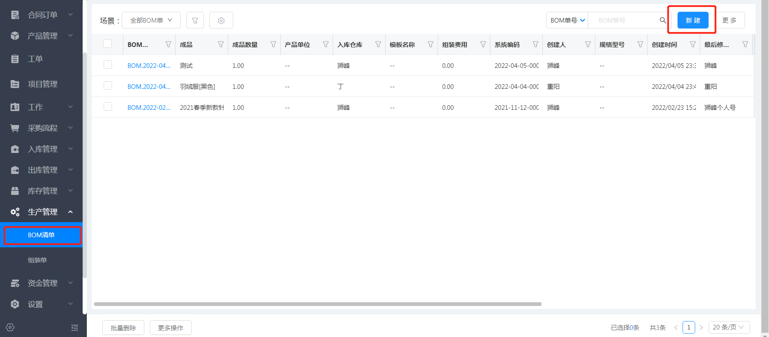Click the 采购流程 cart icon

tap(15, 128)
